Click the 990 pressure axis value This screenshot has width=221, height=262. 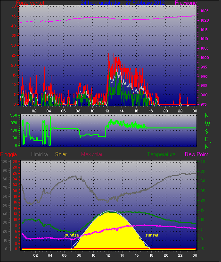204,76
